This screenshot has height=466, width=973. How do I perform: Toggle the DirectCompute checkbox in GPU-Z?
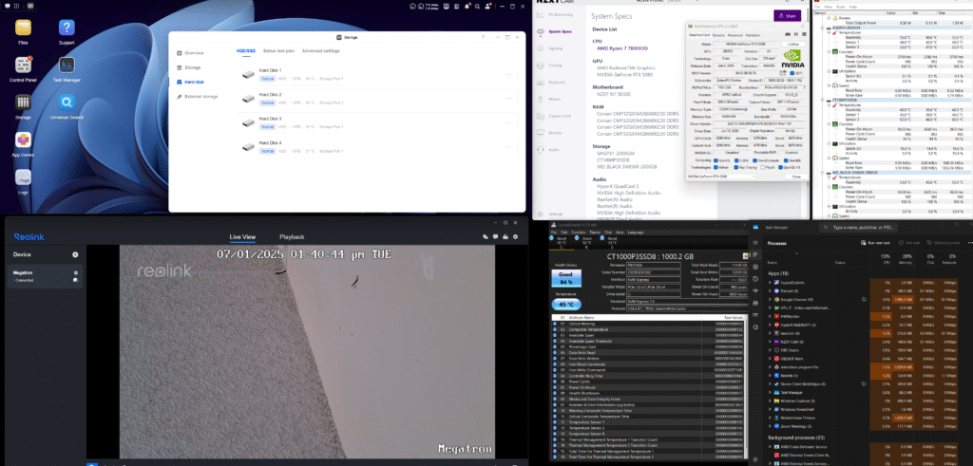coord(754,160)
